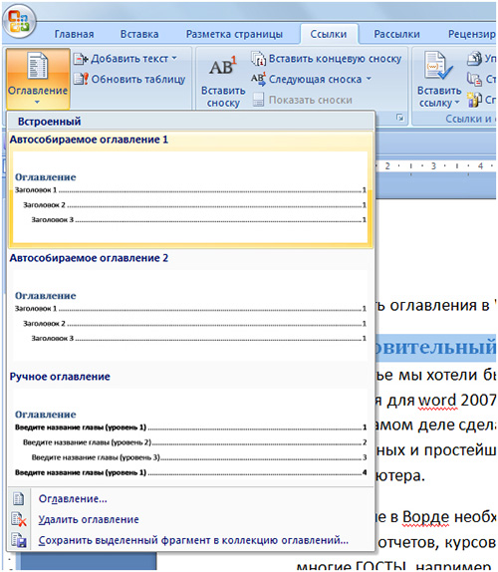Switch to the Вставка tab
Screen dimensions: 498x572
click(x=139, y=34)
